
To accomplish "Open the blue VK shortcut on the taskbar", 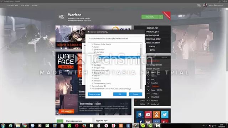I will tap(128, 126).
